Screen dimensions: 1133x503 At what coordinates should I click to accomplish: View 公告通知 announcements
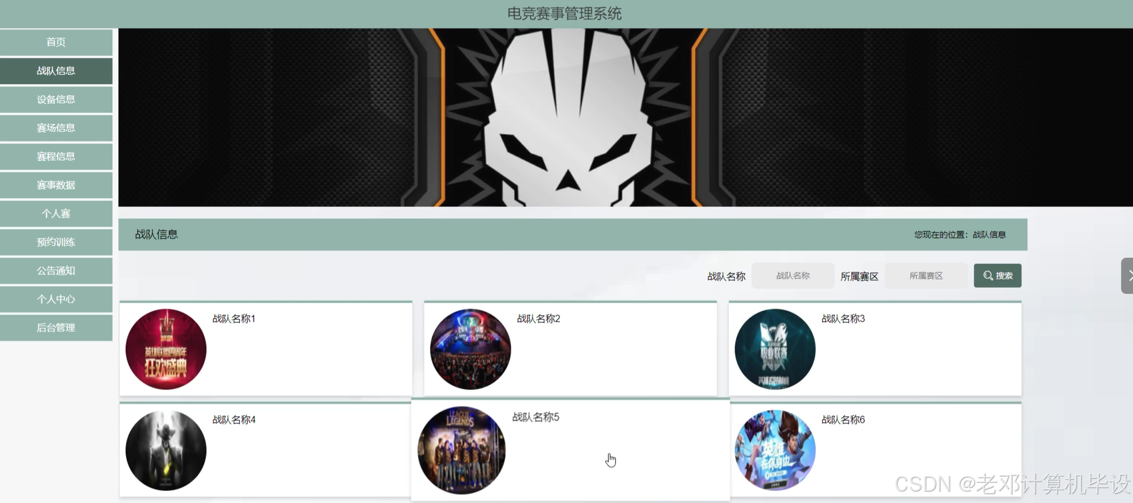(x=56, y=271)
